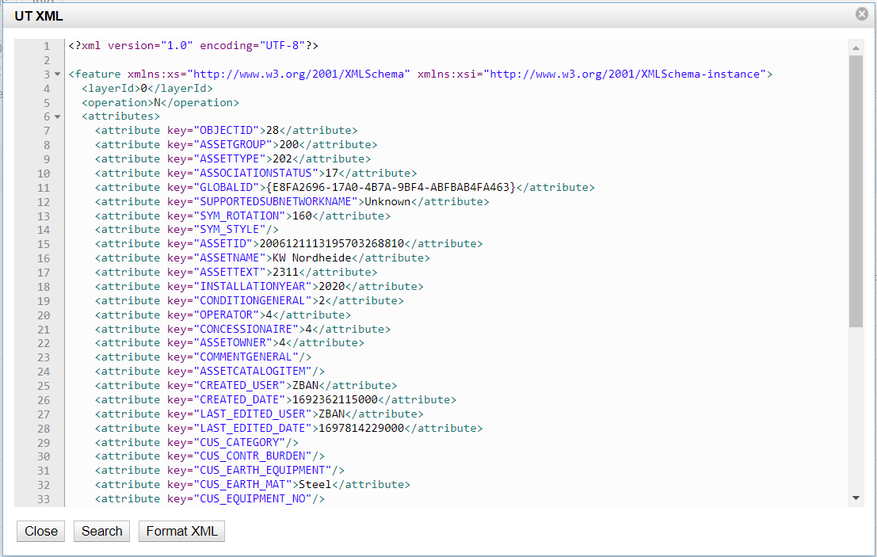Click line number 1 in the gutter

[47, 46]
